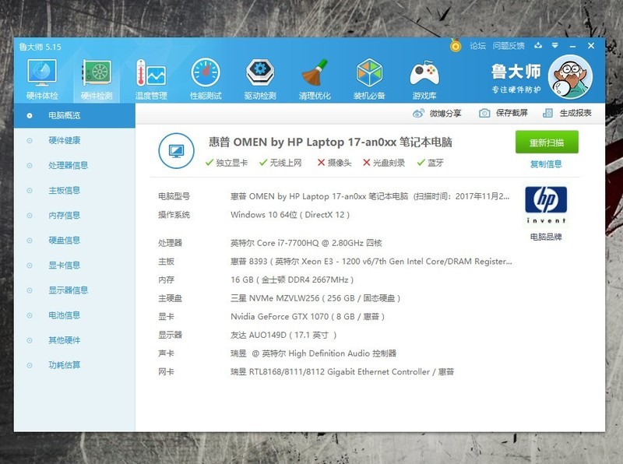Click the round computer monitor icon
The width and height of the screenshot is (623, 464).
tap(177, 151)
